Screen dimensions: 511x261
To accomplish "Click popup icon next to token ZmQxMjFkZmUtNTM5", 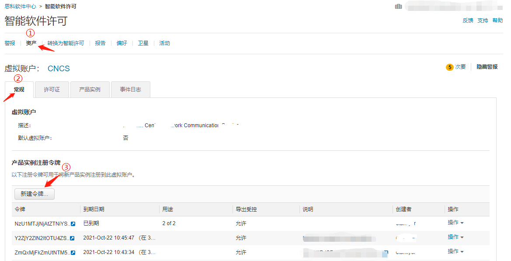I will click(x=73, y=253).
